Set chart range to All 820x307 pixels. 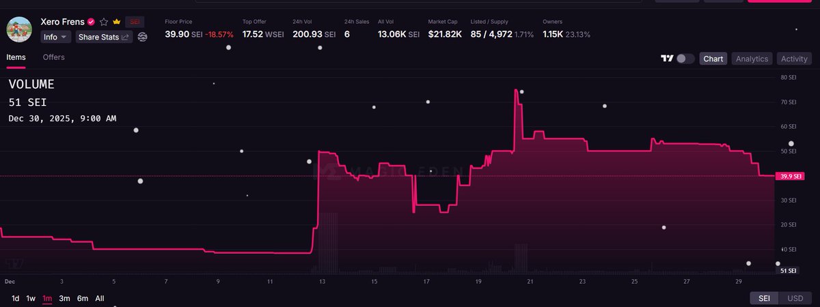click(100, 298)
